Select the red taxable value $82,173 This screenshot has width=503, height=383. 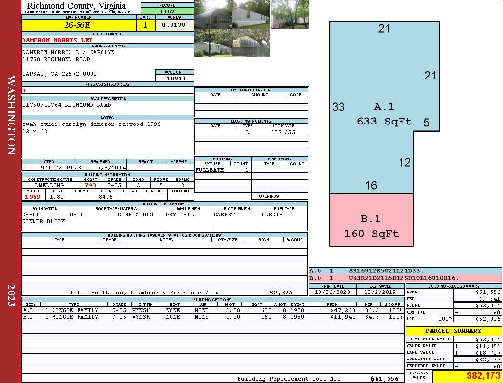(x=467, y=376)
